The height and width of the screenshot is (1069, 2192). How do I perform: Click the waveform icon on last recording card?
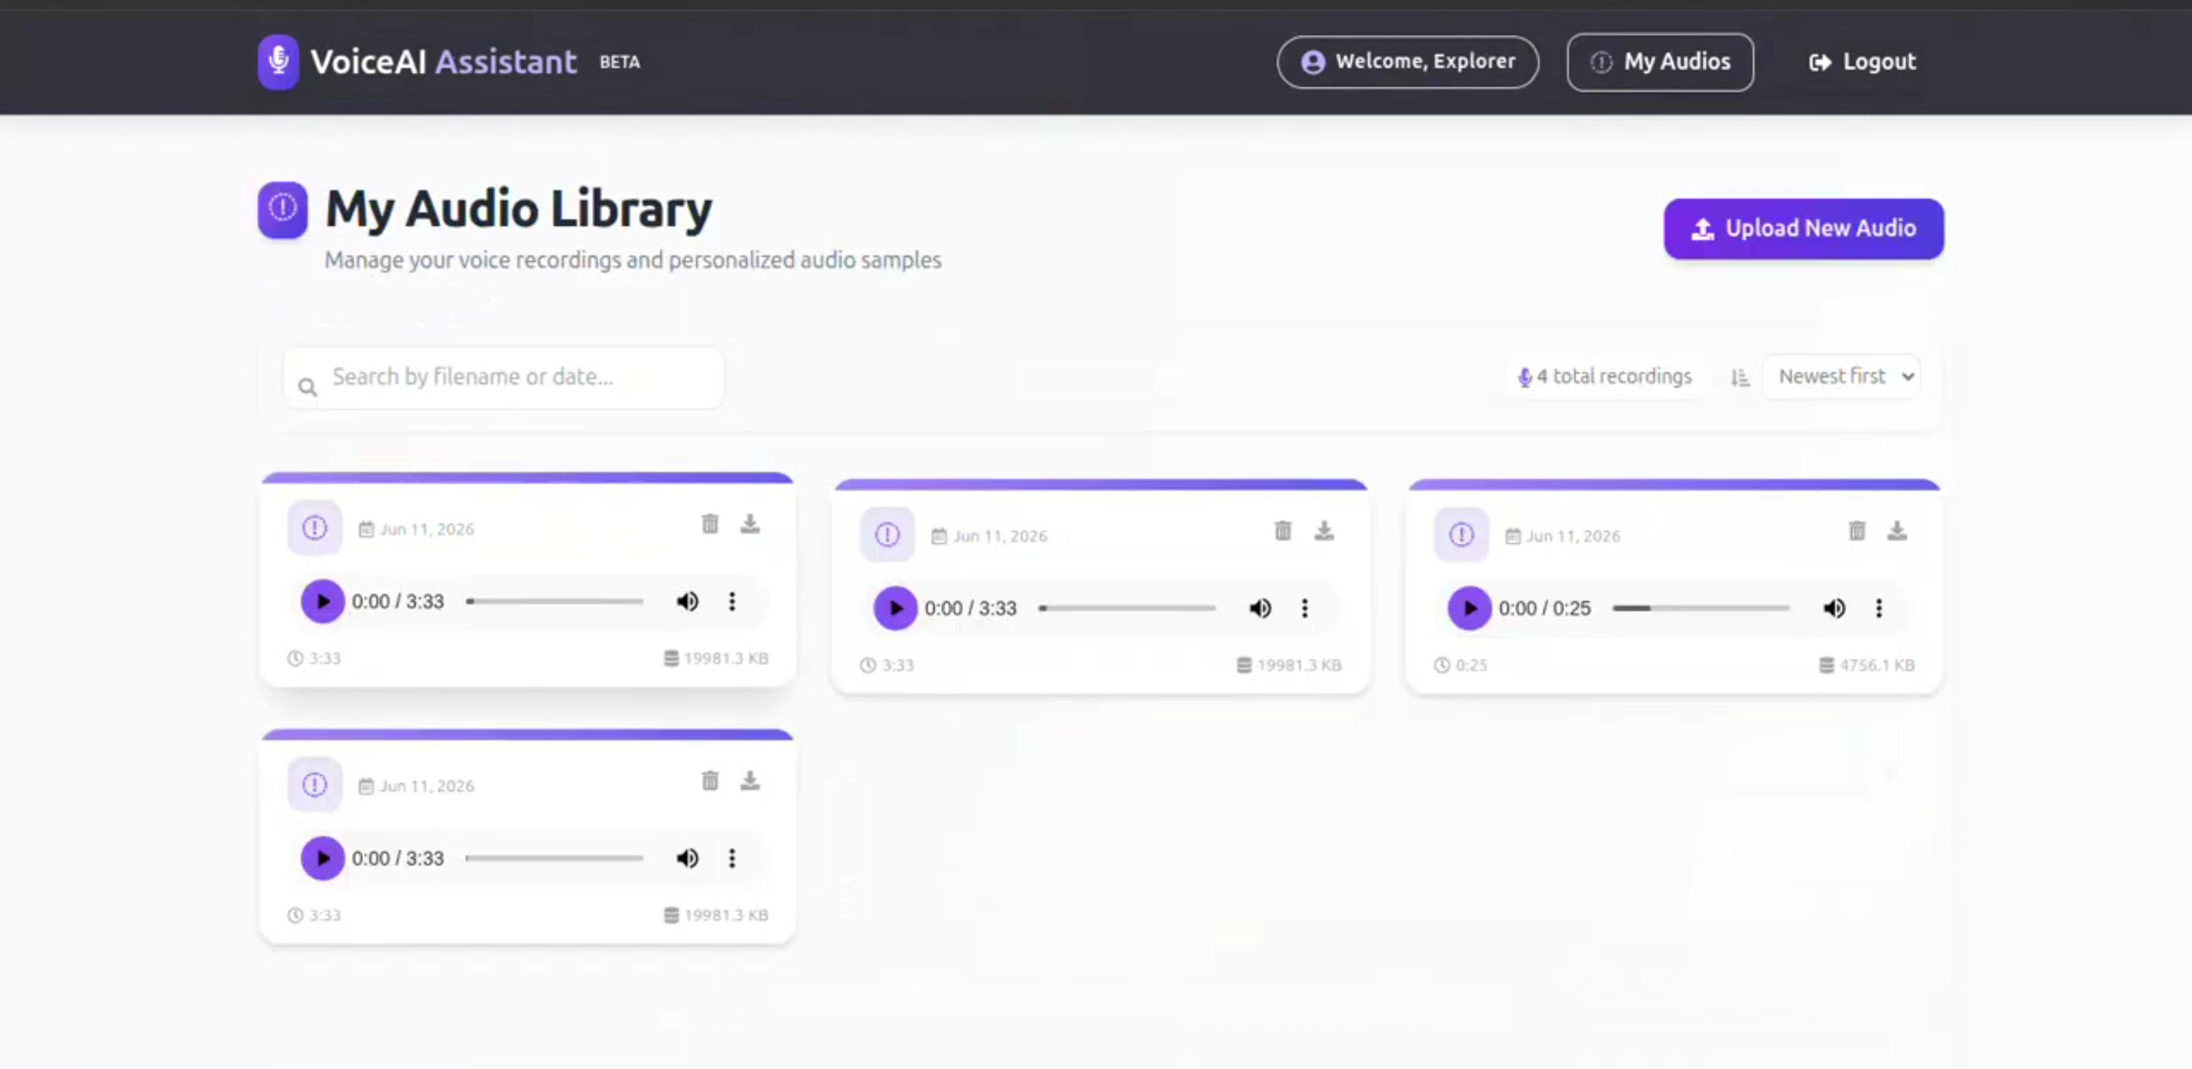315,784
